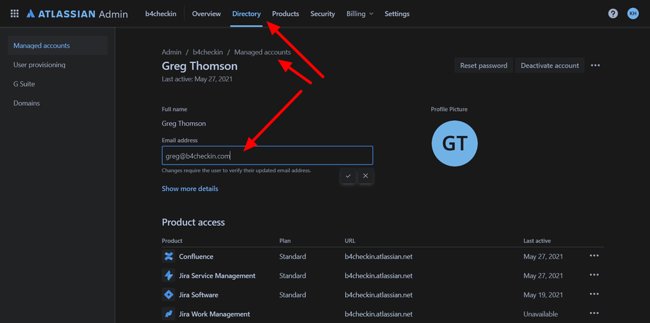Image resolution: width=650 pixels, height=323 pixels.
Task: Click into the Email address field
Action: click(x=268, y=155)
